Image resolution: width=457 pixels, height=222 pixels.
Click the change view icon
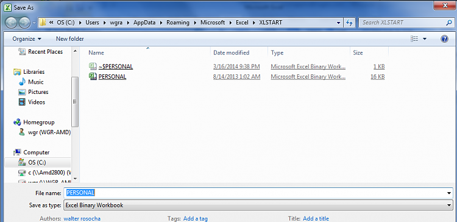414,39
